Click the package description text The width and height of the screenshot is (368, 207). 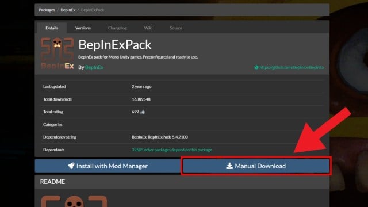coord(138,57)
